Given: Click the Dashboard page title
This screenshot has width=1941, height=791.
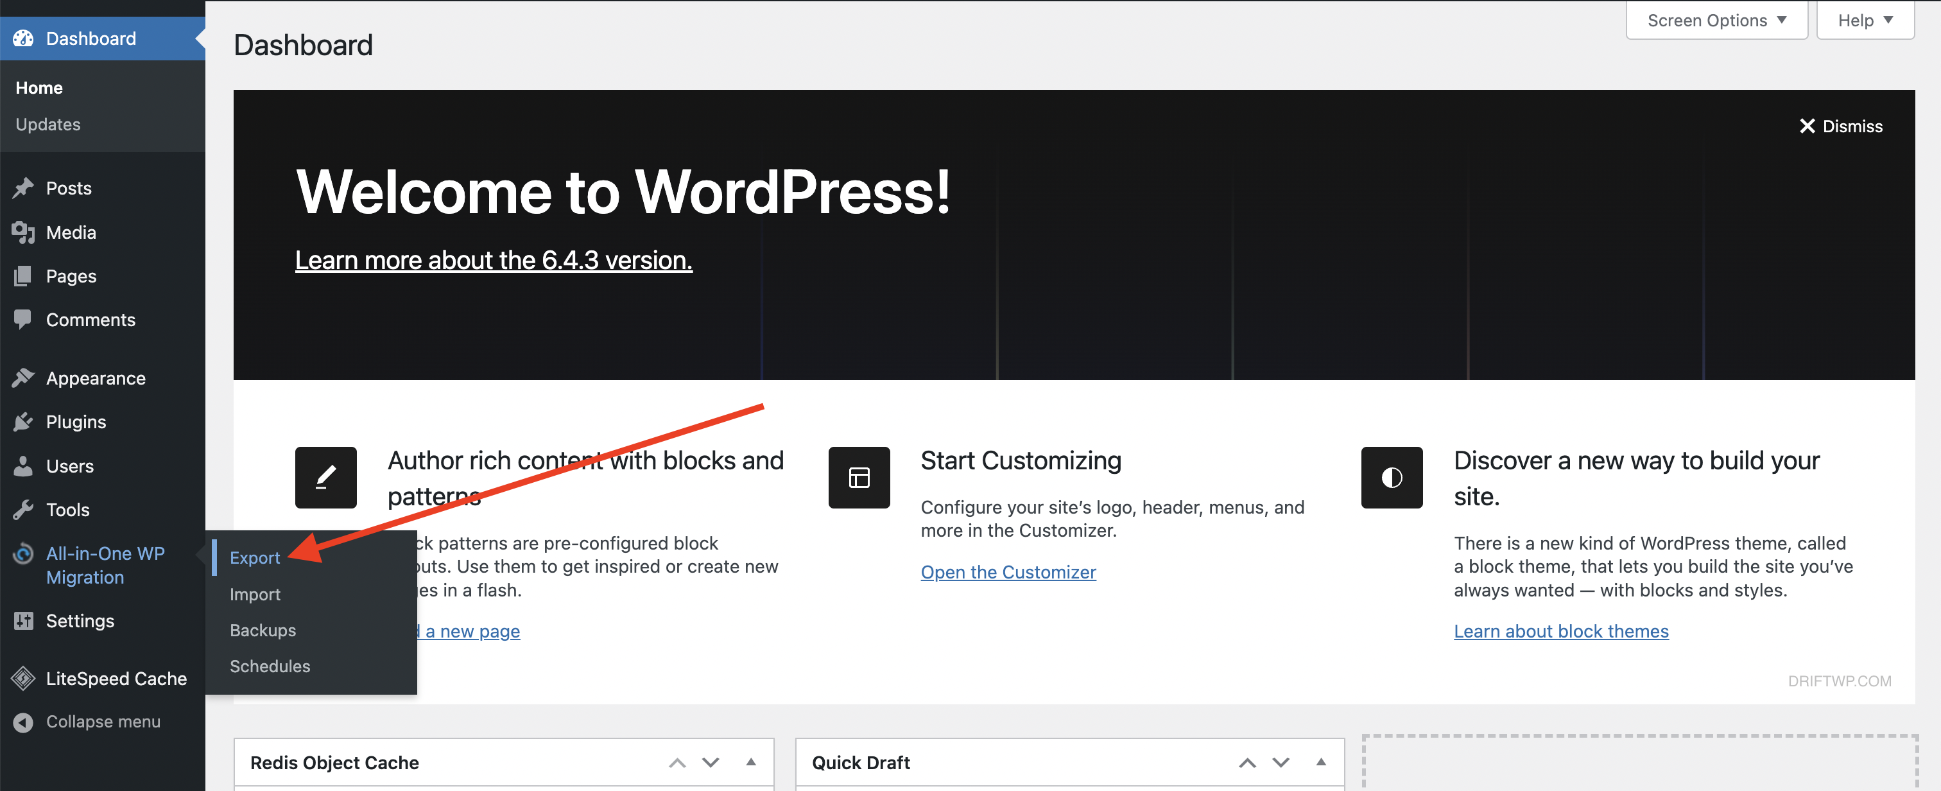Looking at the screenshot, I should coord(303,45).
